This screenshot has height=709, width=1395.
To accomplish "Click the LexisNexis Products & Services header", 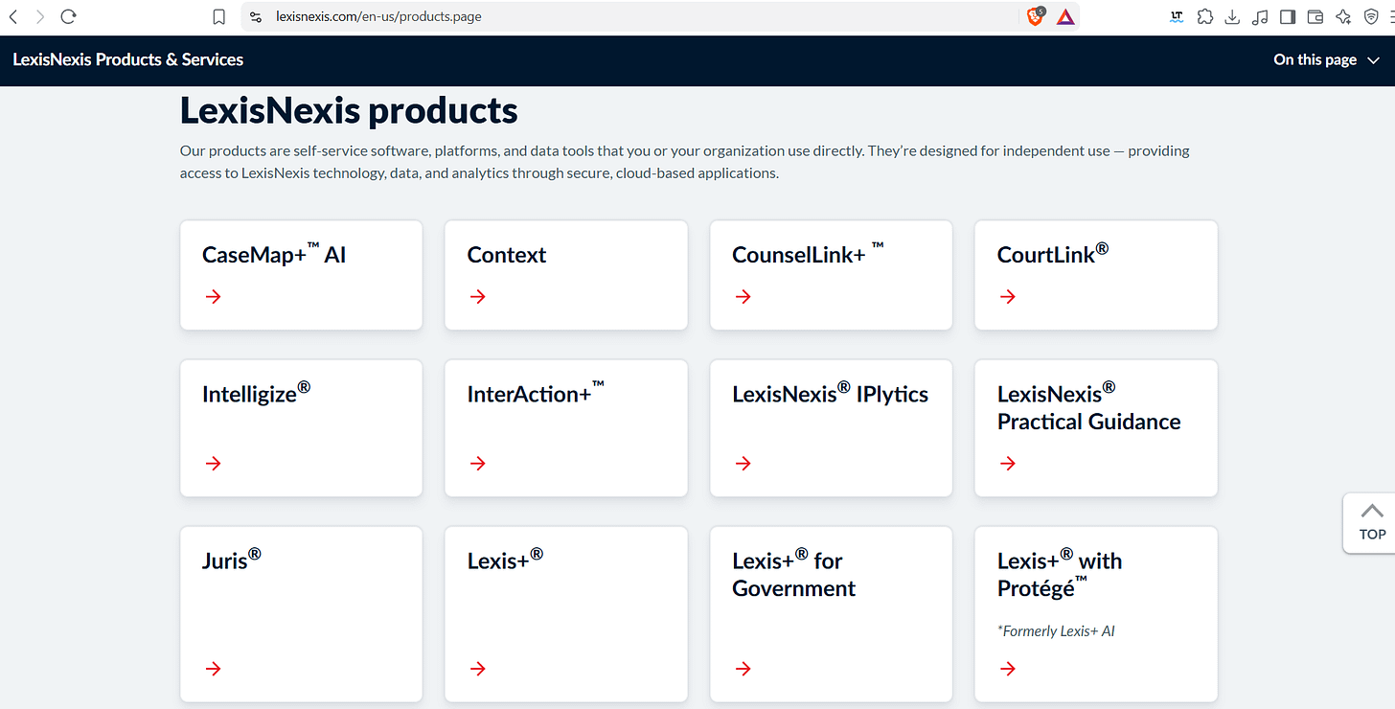I will coord(128,59).
